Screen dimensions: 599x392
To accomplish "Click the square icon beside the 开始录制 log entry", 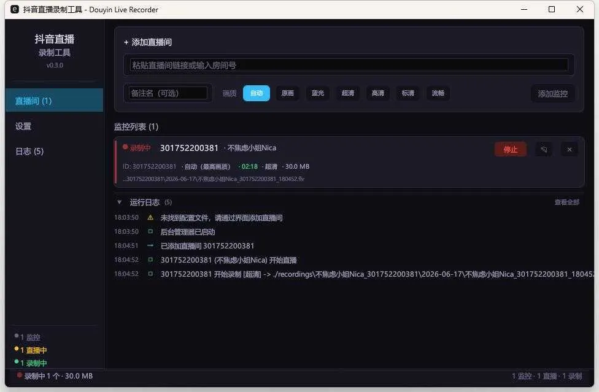I will tap(150, 274).
